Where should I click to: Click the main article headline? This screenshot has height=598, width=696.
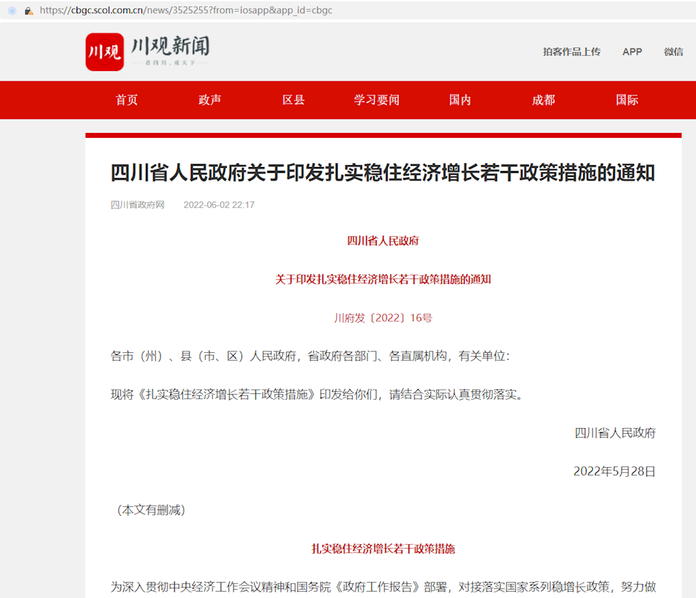[383, 173]
